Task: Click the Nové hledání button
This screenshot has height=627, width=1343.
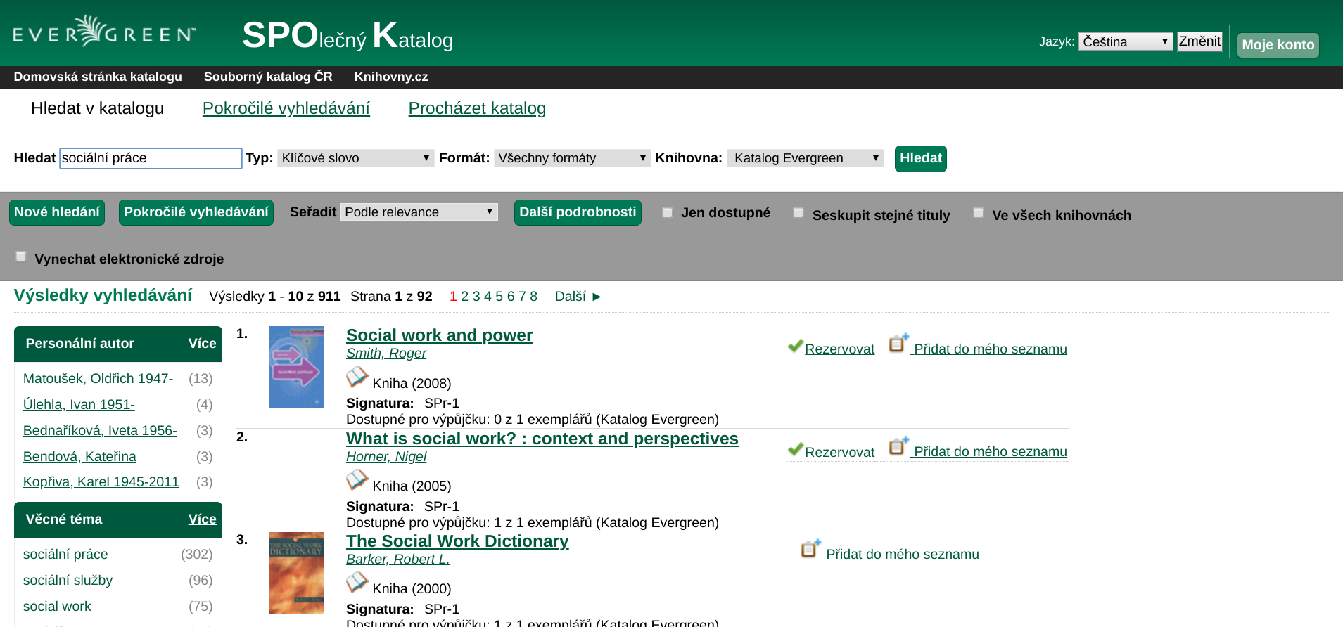Action: [x=57, y=212]
